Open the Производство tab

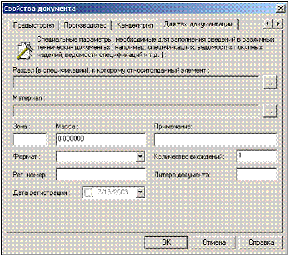[x=85, y=25]
